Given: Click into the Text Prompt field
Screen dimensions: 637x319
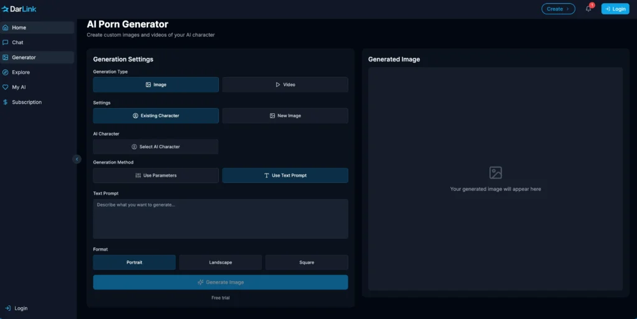Looking at the screenshot, I should [221, 219].
